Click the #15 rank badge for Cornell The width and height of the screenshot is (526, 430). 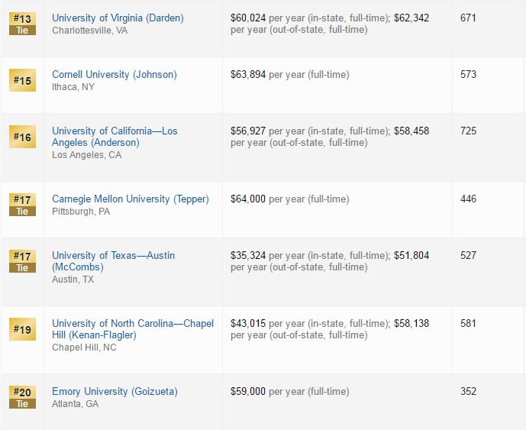click(22, 80)
